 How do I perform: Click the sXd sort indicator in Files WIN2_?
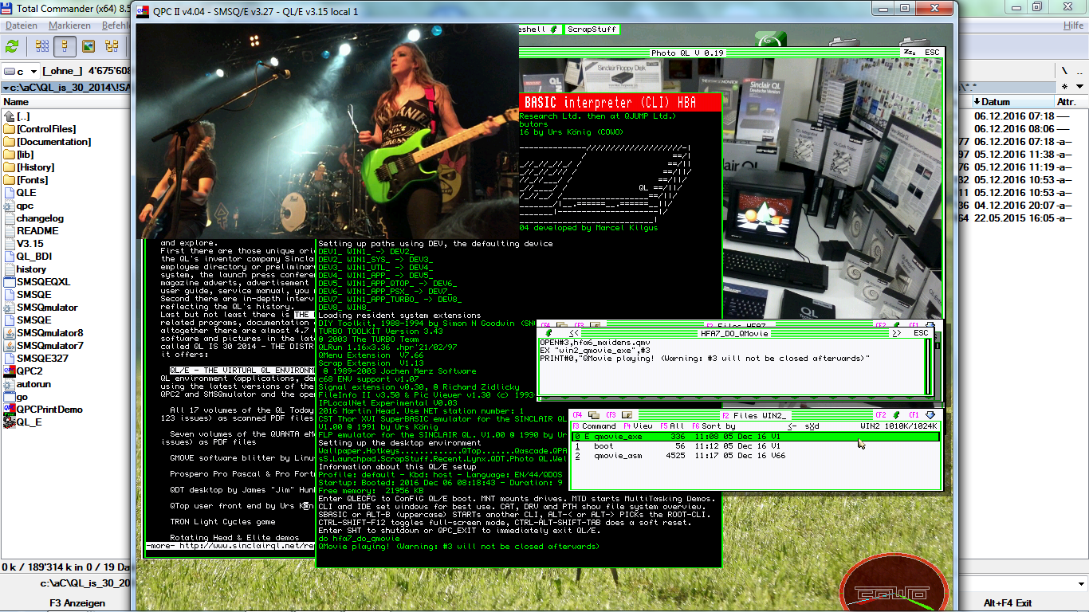click(x=812, y=426)
